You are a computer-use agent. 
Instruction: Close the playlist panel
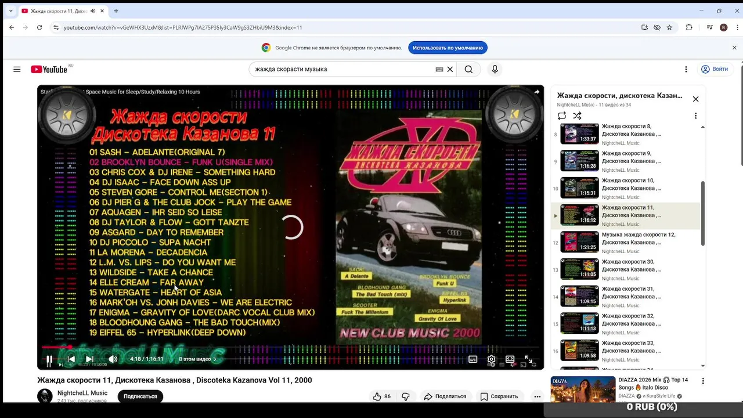(695, 99)
